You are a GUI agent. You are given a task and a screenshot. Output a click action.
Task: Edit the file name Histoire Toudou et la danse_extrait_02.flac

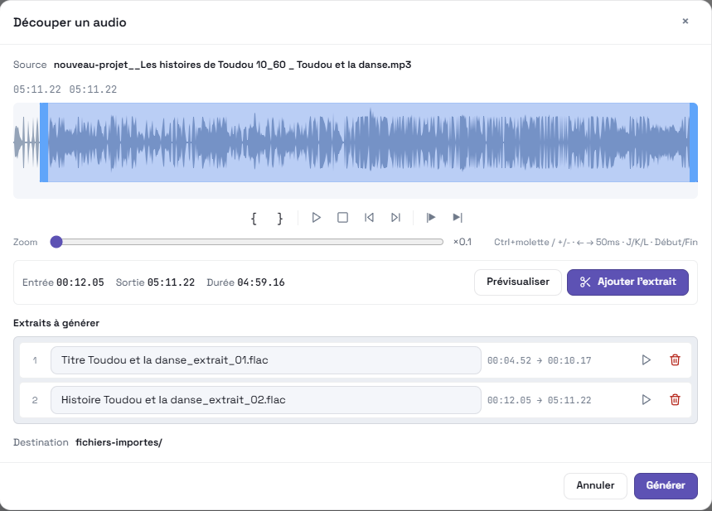265,400
